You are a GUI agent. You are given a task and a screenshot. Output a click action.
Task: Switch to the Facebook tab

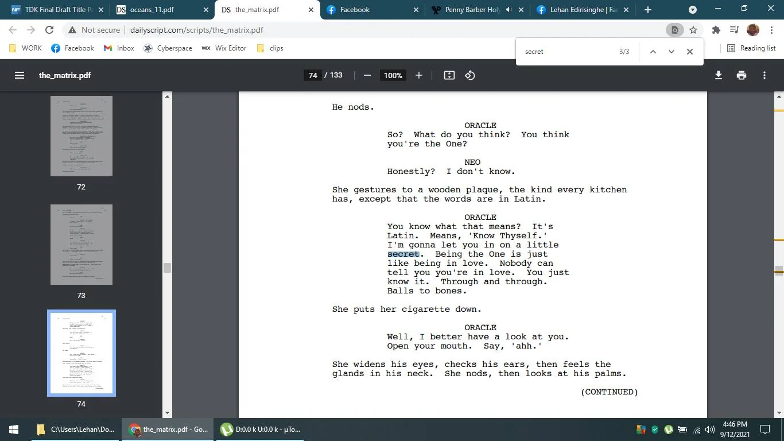click(372, 10)
